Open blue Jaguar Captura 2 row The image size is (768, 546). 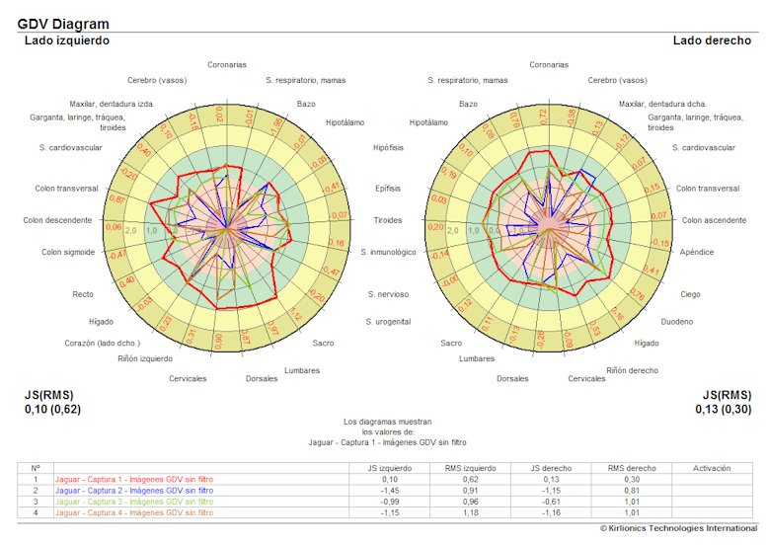coord(133,490)
